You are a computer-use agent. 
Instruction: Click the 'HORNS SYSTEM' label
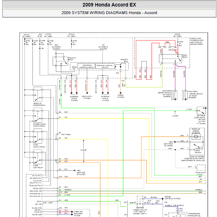(120, 96)
